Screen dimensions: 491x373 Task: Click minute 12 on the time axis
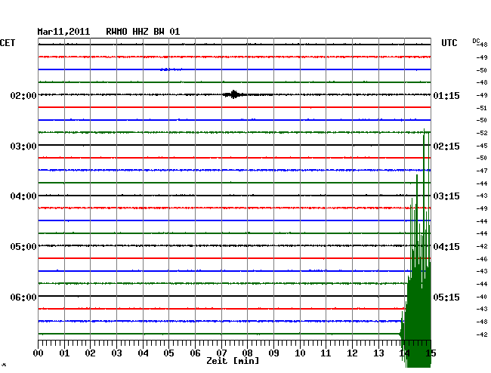[352, 353]
